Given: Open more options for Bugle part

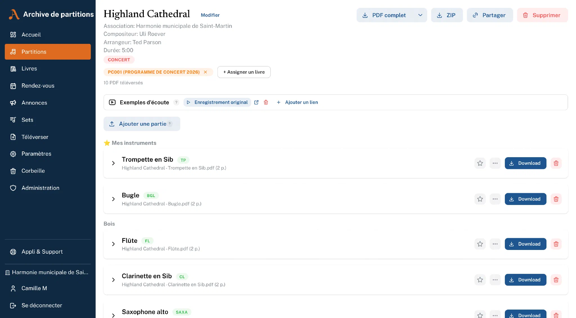Looking at the screenshot, I should tap(495, 199).
